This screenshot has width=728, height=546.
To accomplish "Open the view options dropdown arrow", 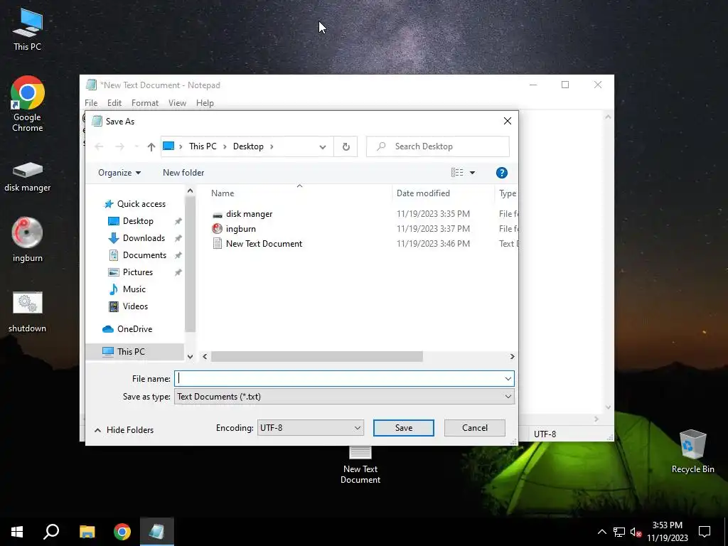I will pos(472,173).
